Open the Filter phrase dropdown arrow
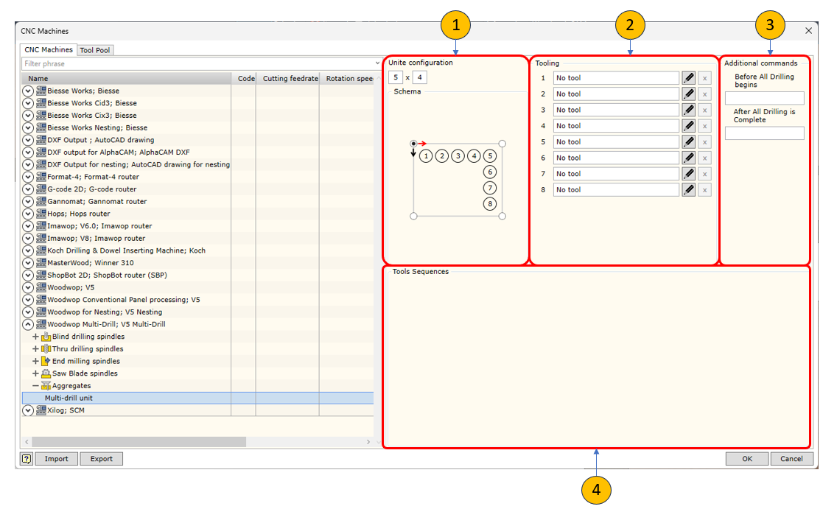The width and height of the screenshot is (837, 509). click(x=378, y=63)
